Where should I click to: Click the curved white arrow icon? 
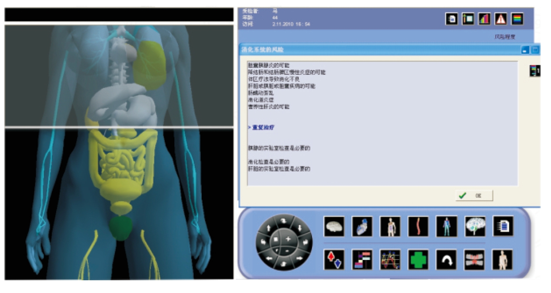[x=446, y=260]
